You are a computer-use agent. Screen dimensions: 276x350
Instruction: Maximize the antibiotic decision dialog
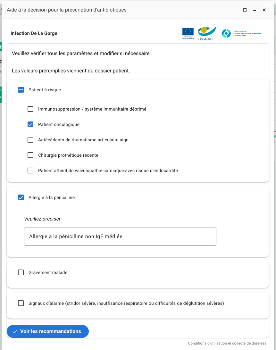(x=245, y=10)
